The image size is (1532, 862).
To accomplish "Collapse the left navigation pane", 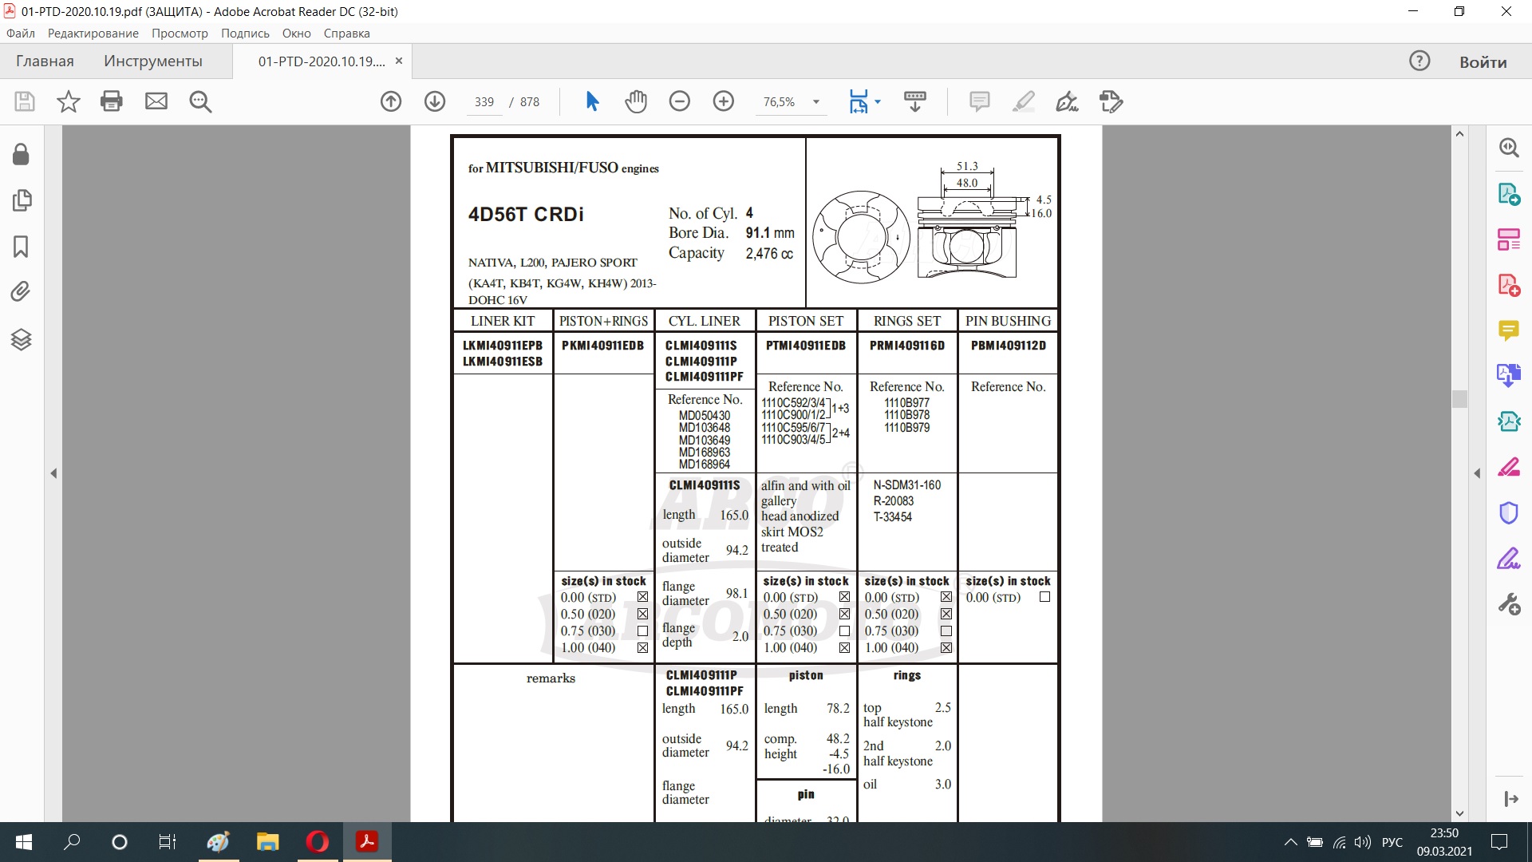I will [53, 473].
